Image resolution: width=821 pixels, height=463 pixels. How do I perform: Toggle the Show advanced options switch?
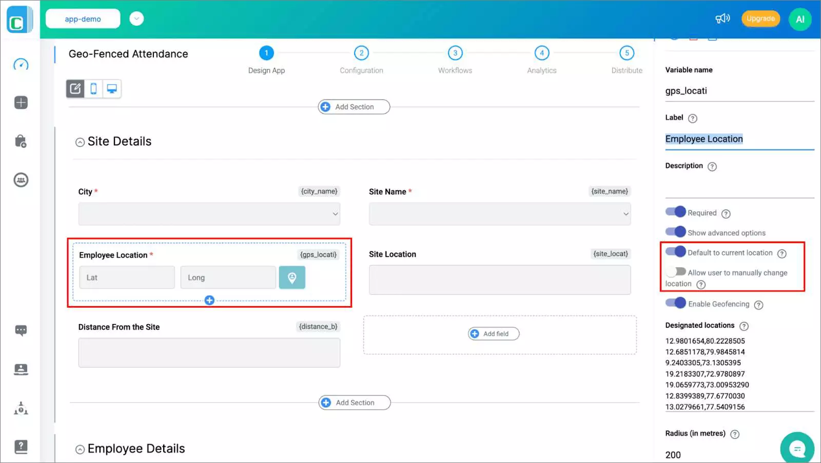click(676, 232)
